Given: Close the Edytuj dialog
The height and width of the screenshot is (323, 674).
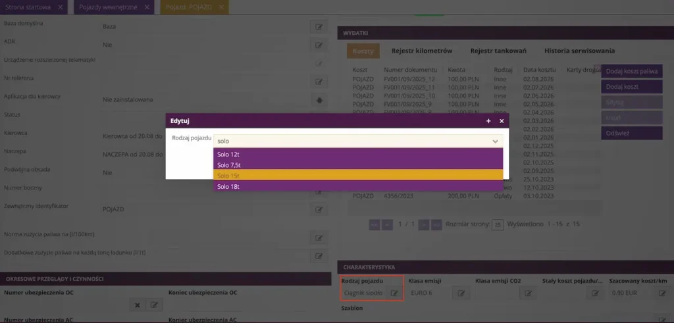Looking at the screenshot, I should (x=502, y=121).
